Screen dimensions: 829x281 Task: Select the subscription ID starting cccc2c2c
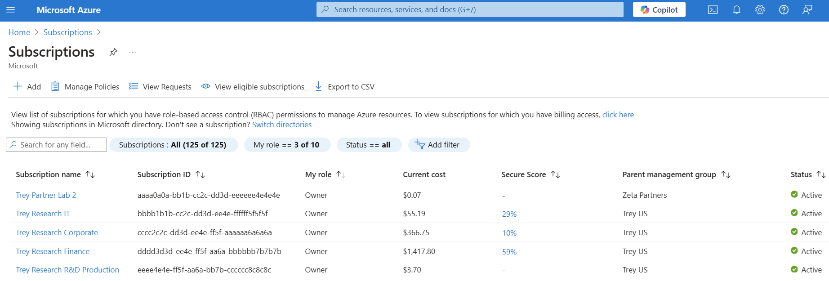(205, 232)
